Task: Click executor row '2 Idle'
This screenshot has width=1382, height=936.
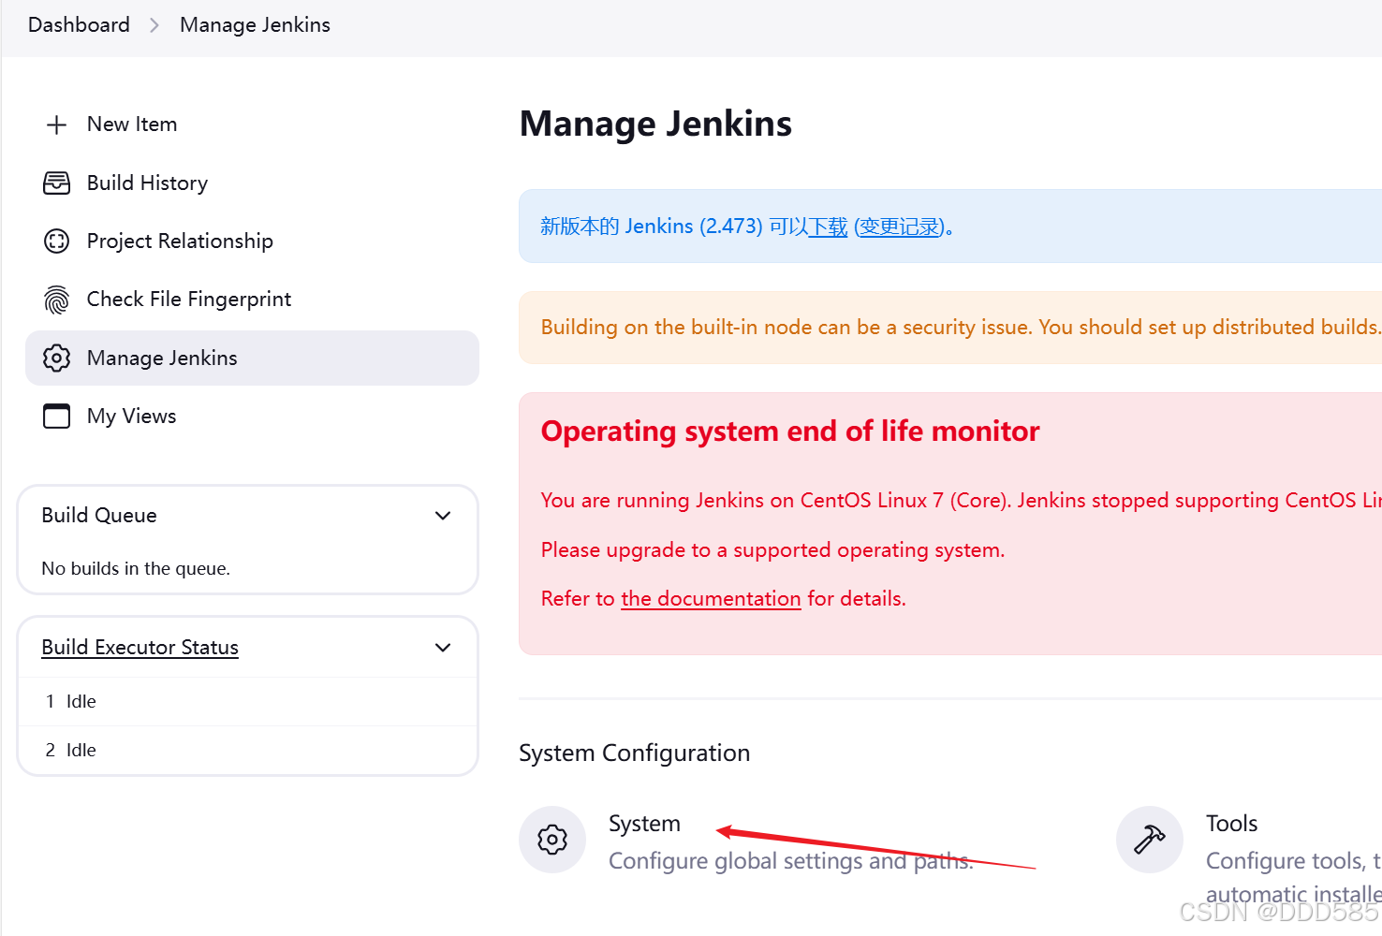Action: [248, 751]
